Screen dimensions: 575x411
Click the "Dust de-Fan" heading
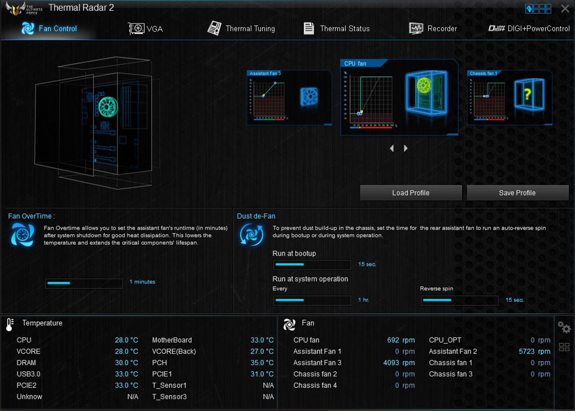point(256,216)
